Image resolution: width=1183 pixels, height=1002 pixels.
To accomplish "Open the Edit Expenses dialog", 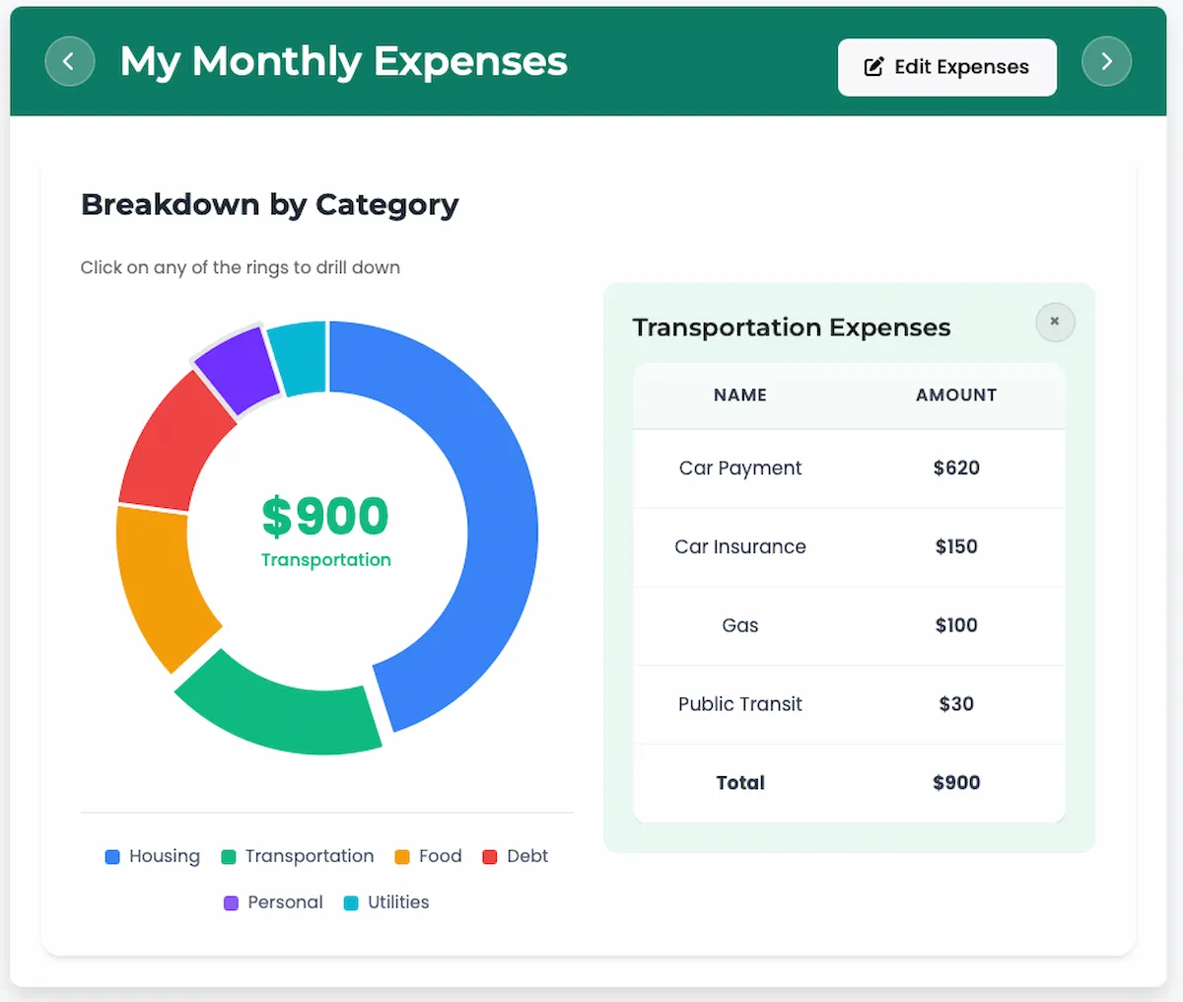I will click(x=946, y=67).
